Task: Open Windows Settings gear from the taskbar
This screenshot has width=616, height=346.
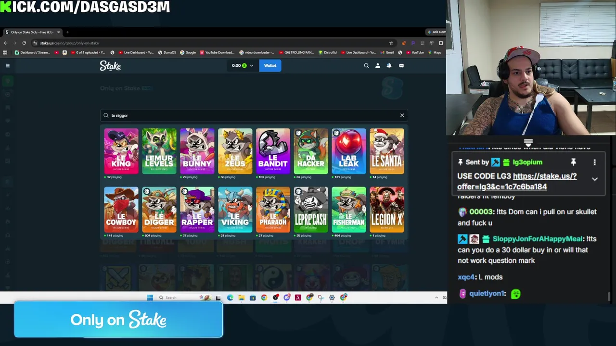Action: click(x=332, y=297)
